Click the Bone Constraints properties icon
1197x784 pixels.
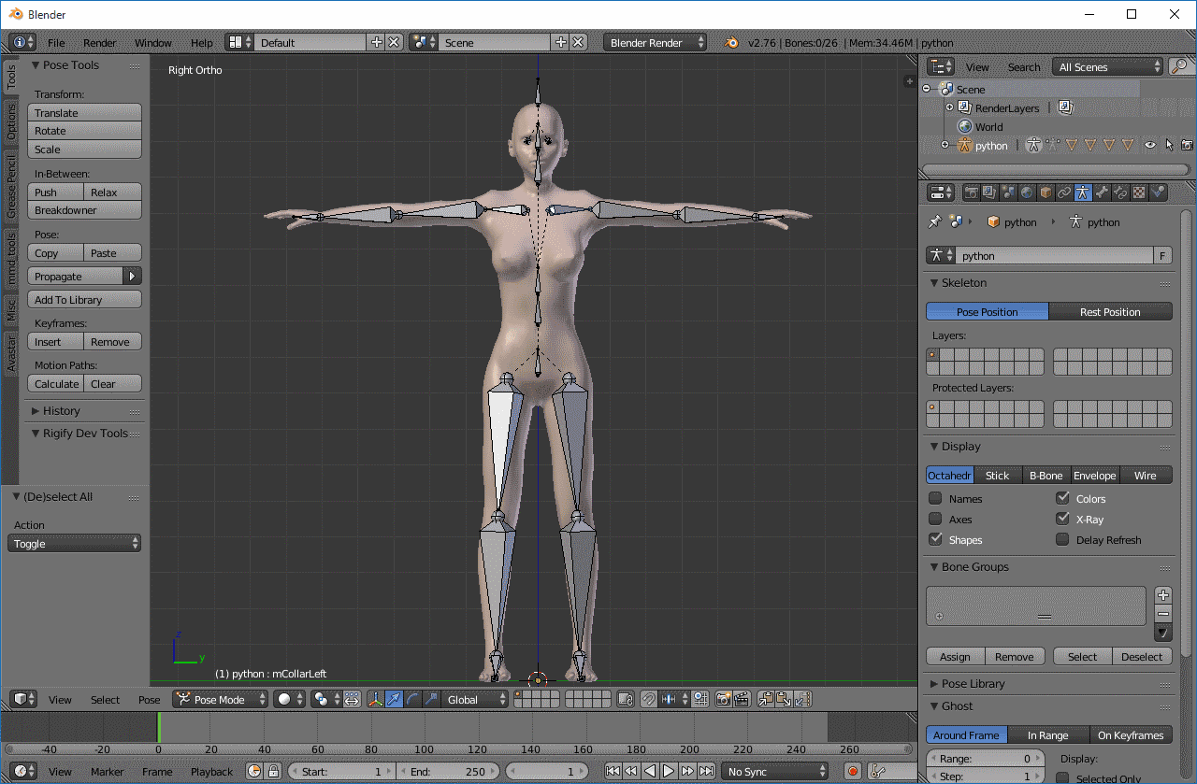click(x=1120, y=192)
